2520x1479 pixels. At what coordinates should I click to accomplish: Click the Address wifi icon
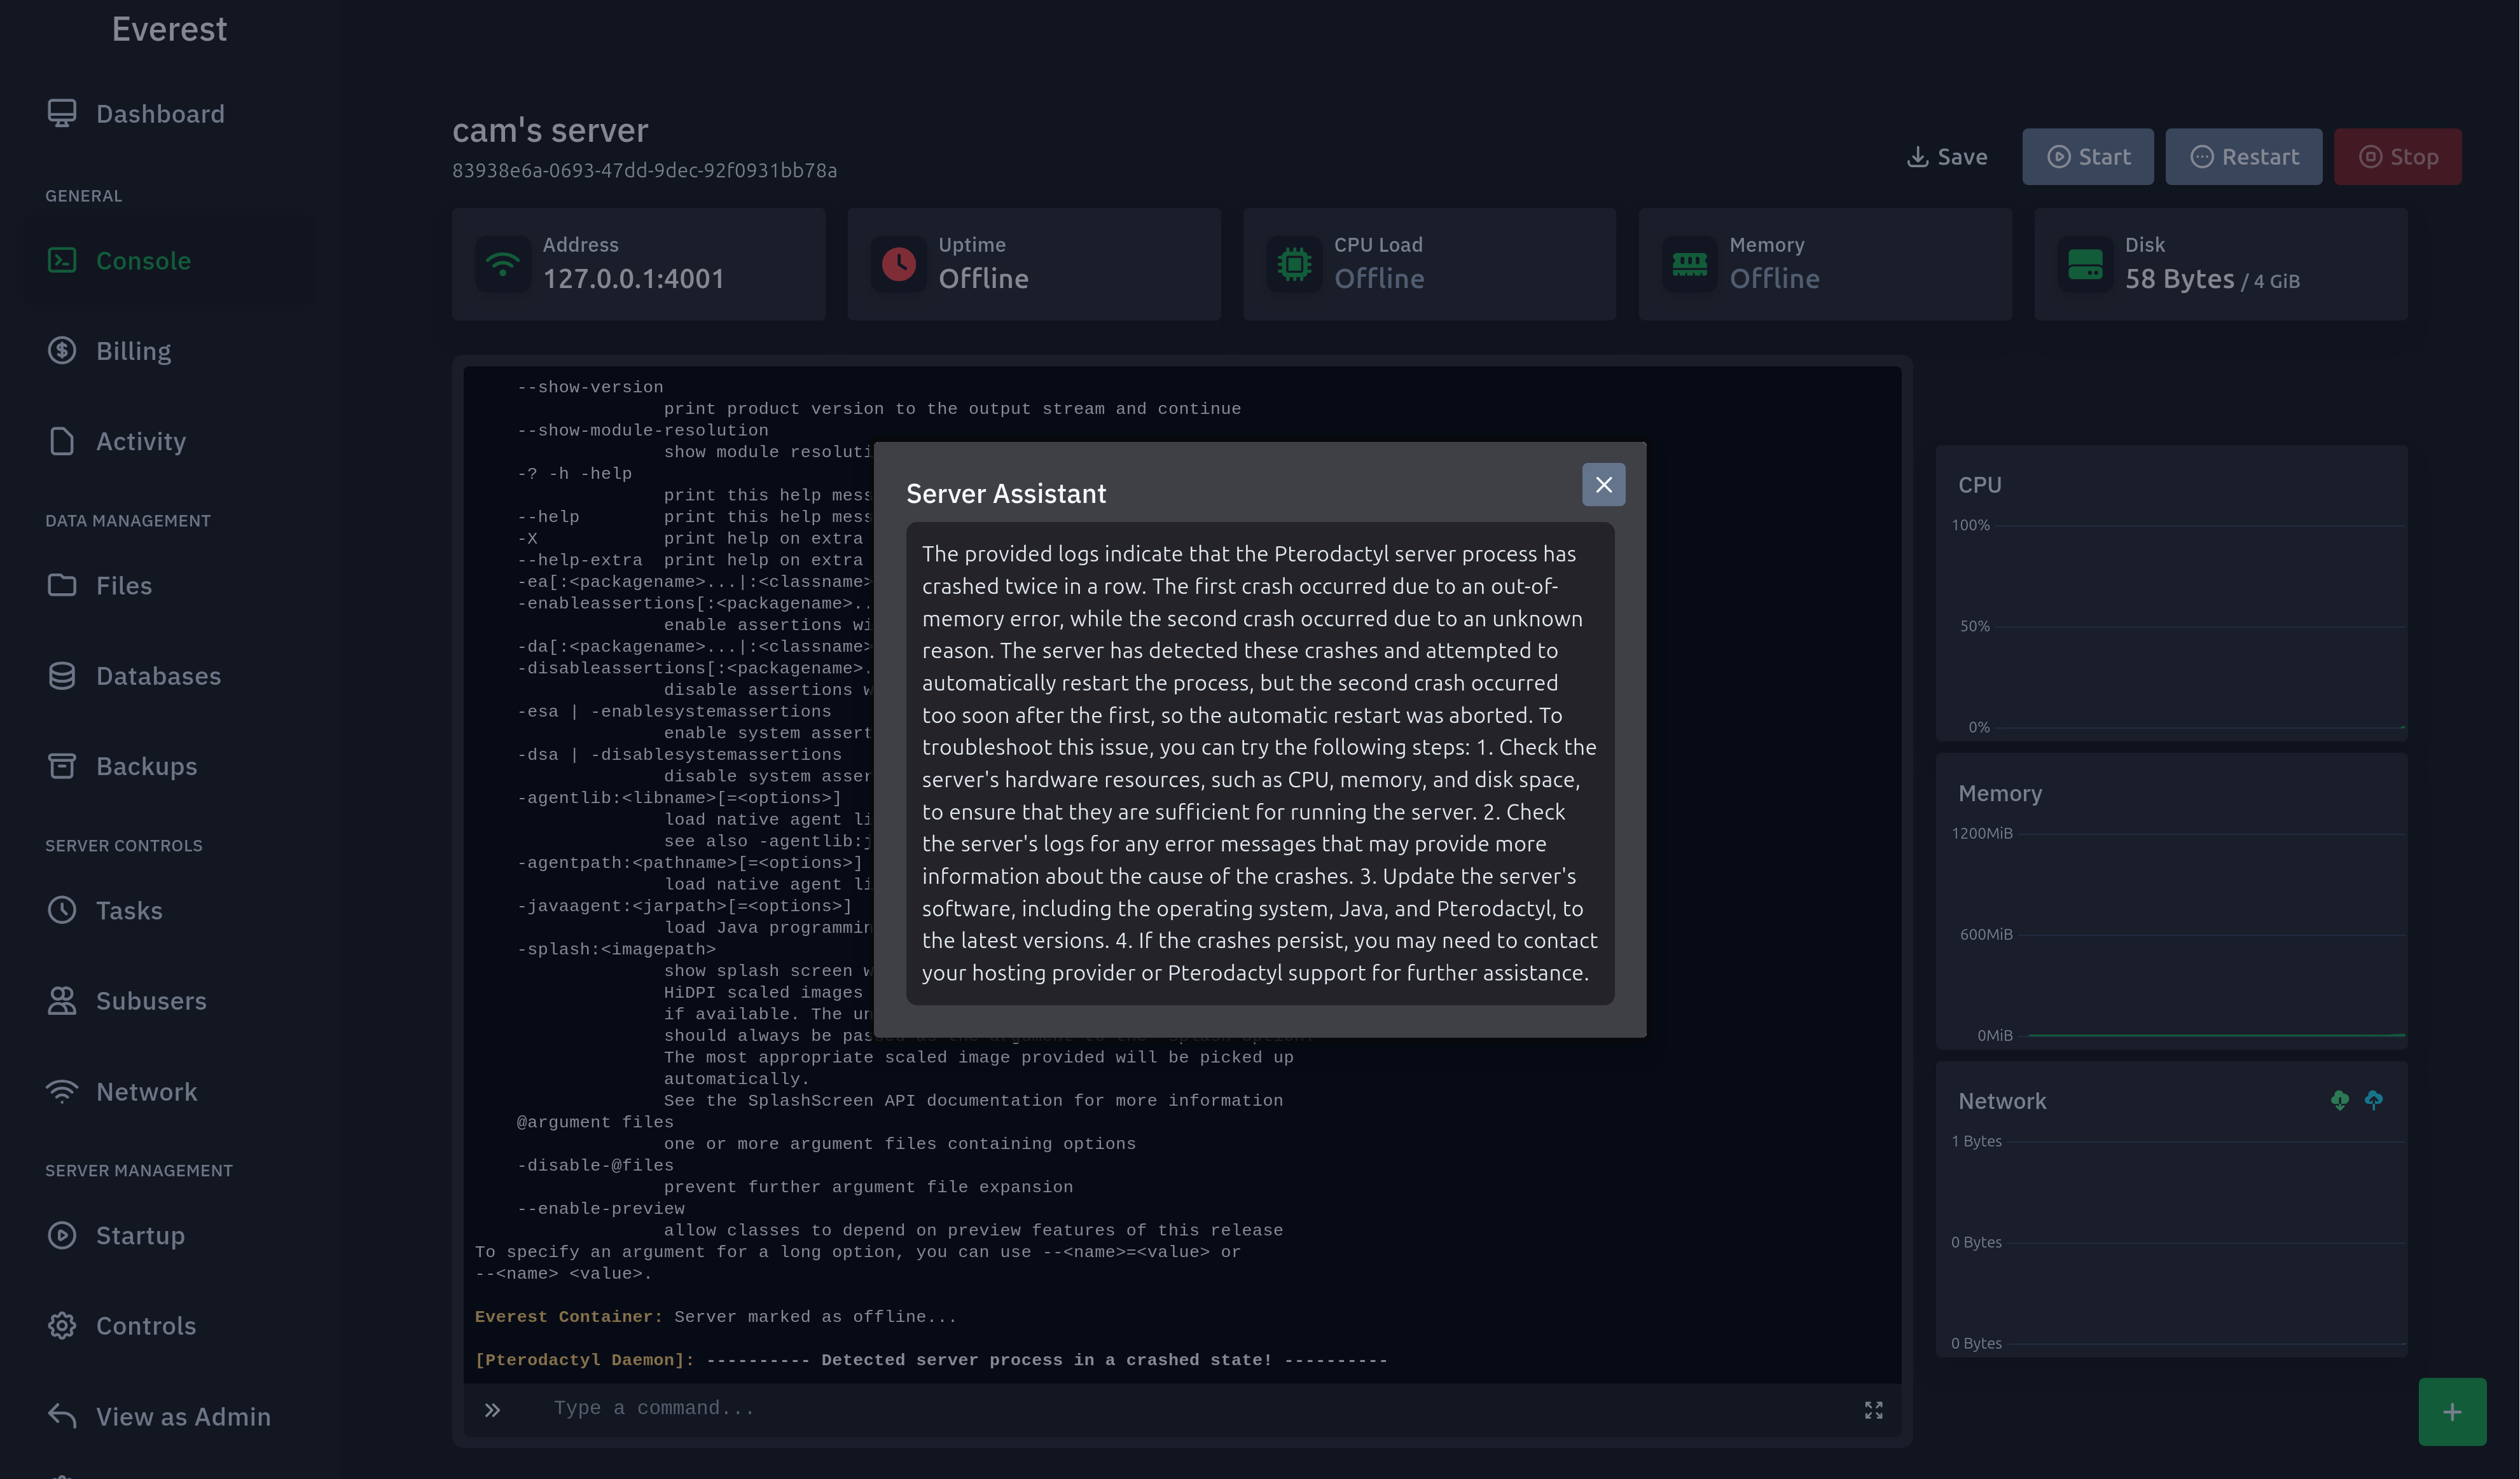tap(503, 264)
